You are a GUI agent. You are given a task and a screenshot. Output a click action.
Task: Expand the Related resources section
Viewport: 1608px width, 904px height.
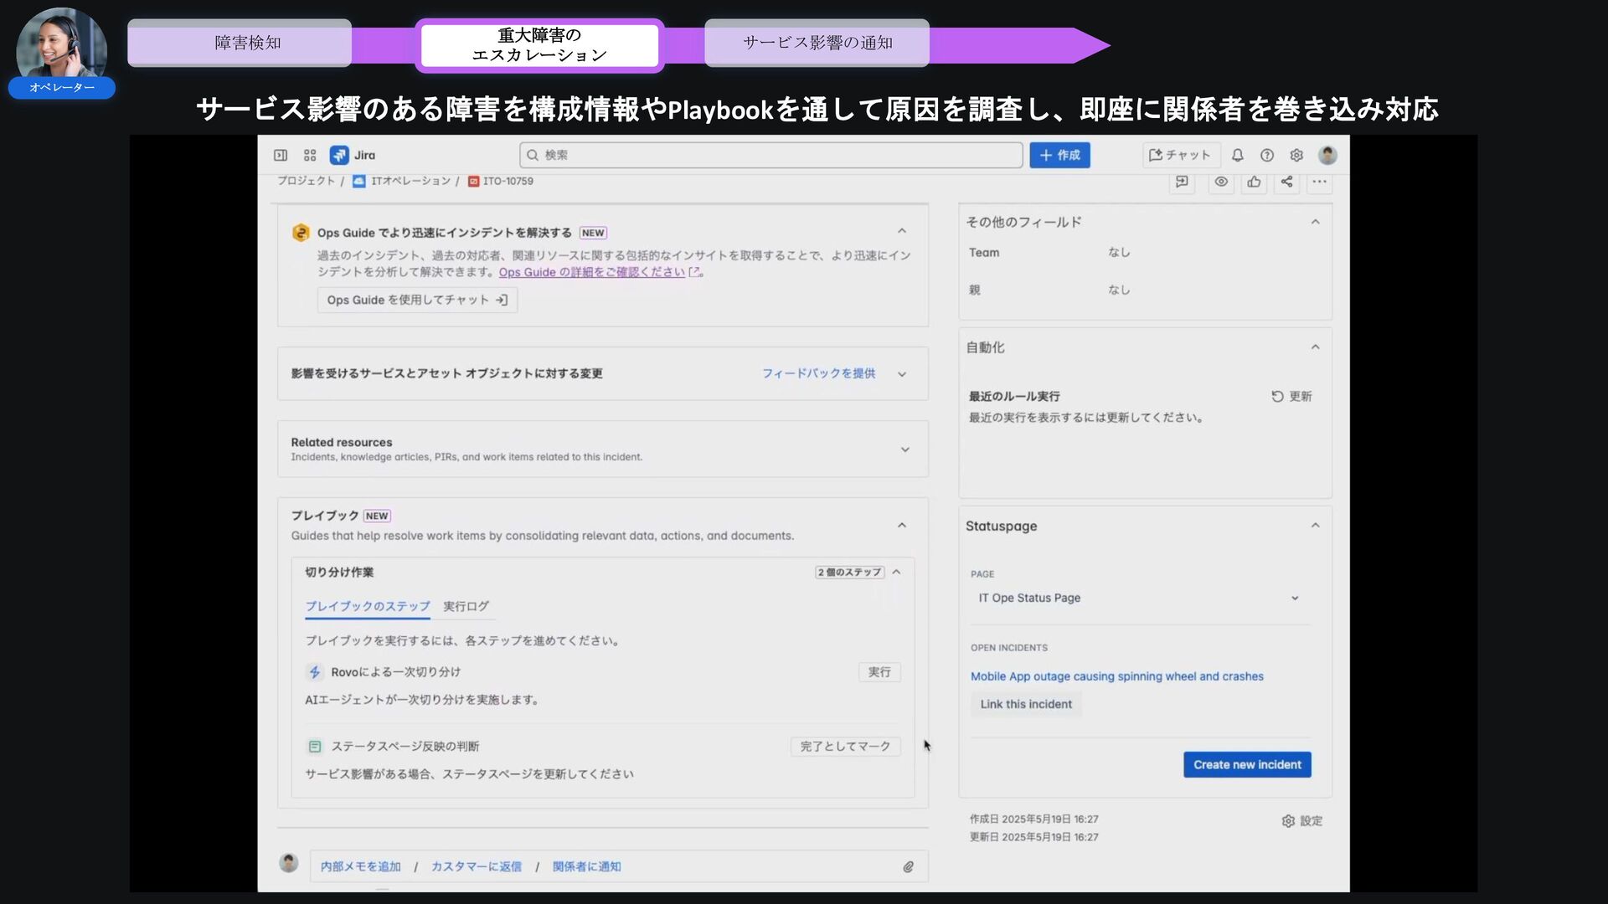point(904,449)
